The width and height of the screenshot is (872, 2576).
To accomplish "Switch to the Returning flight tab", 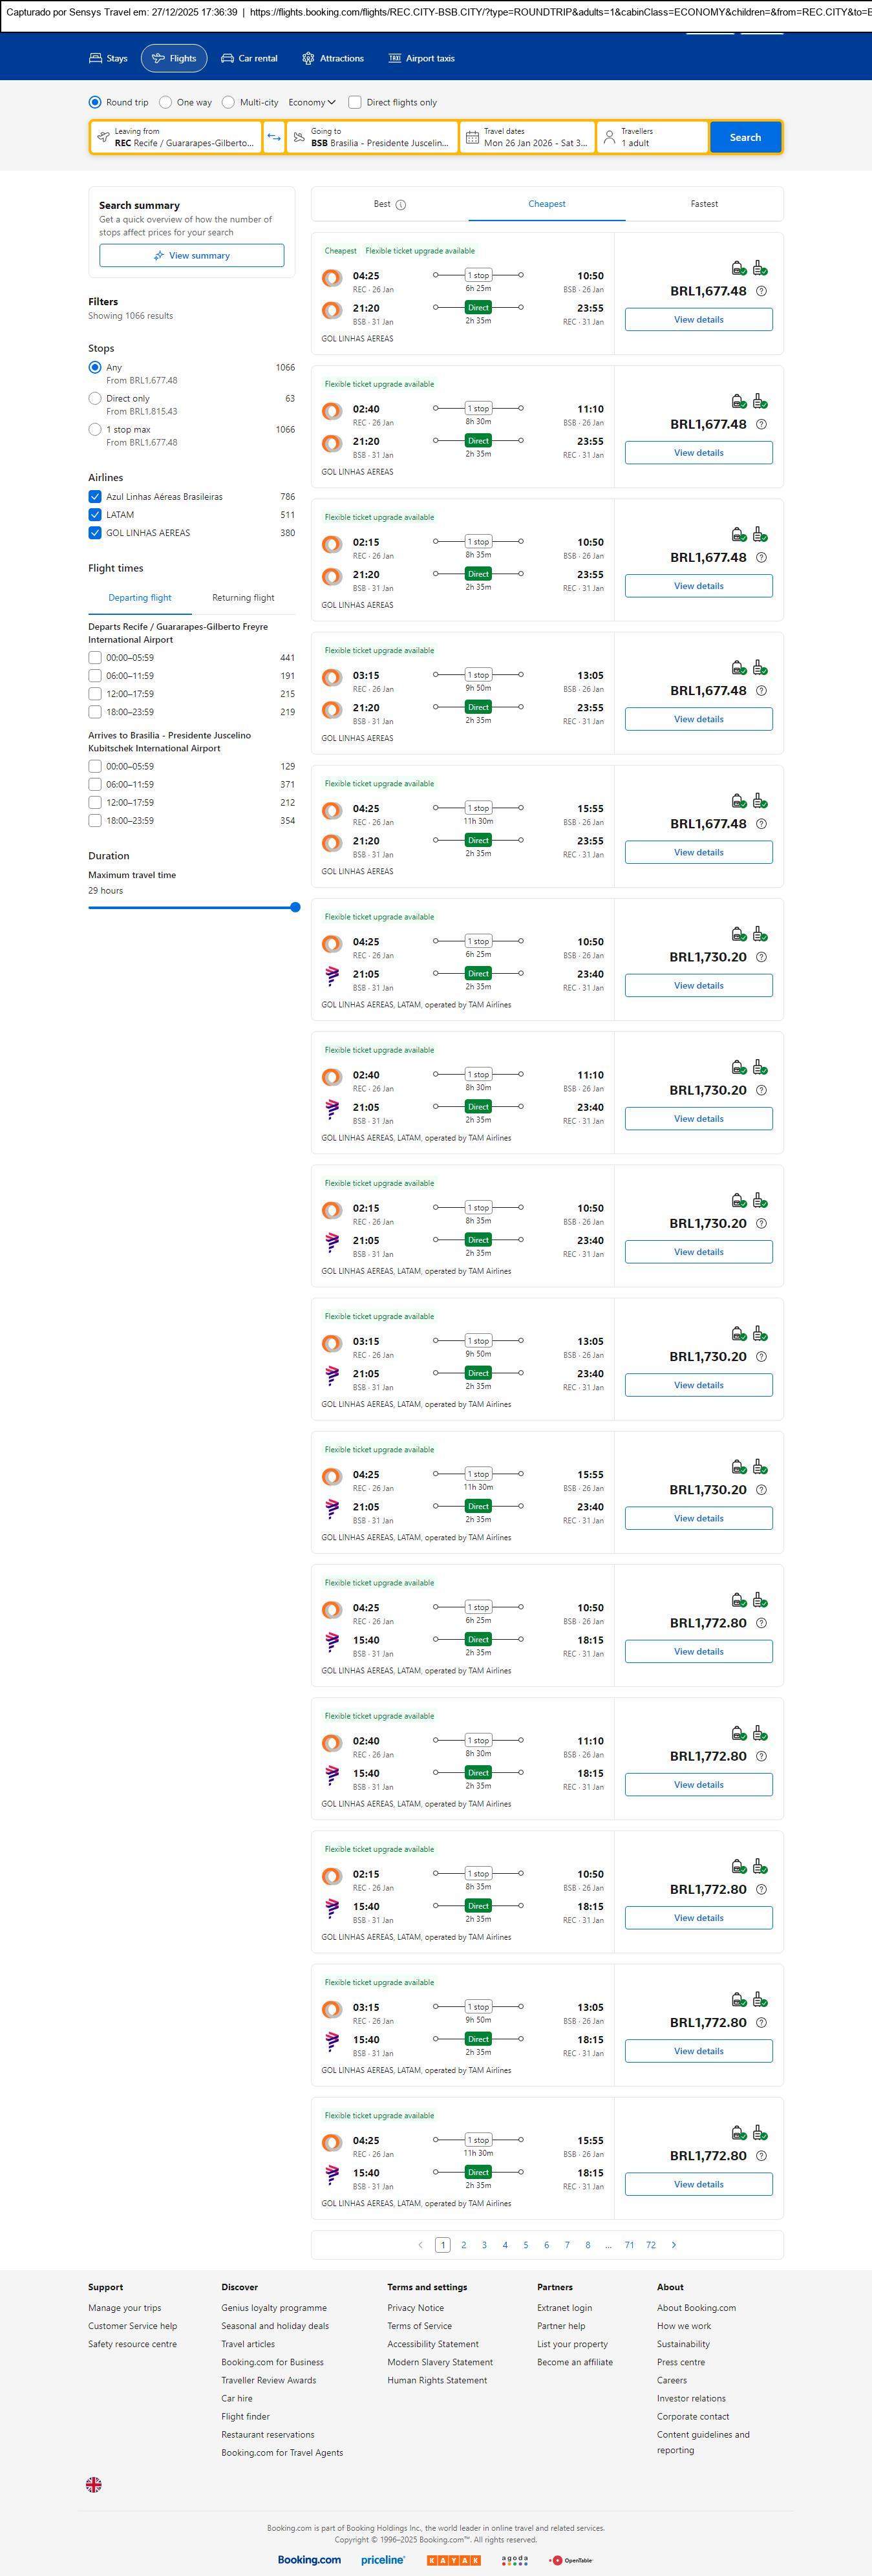I will [243, 598].
